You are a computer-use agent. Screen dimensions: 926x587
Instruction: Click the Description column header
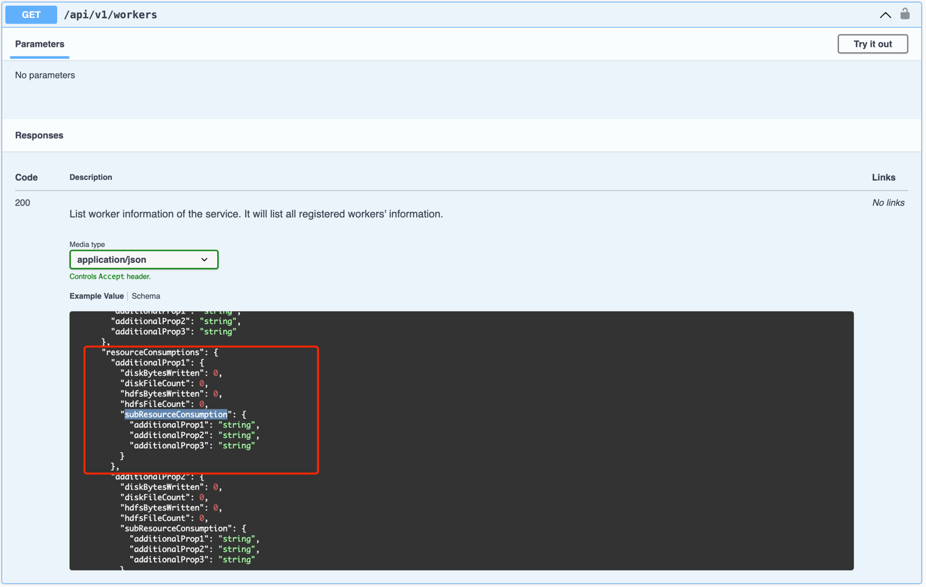click(x=91, y=178)
